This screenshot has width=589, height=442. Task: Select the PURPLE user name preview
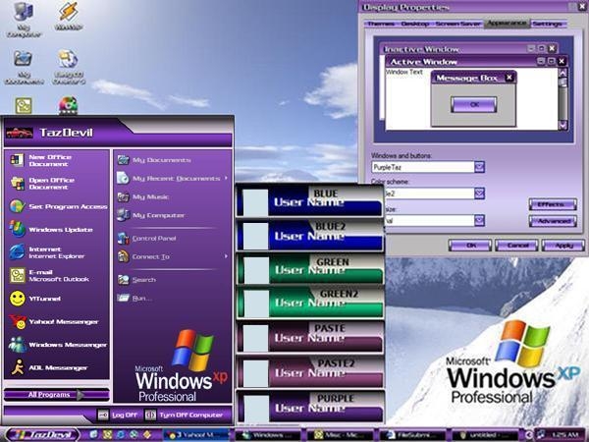click(x=309, y=407)
